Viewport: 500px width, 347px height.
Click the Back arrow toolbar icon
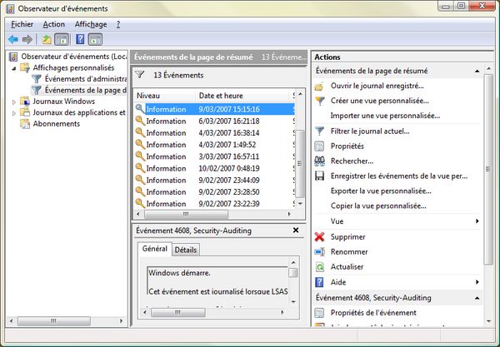coord(12,39)
